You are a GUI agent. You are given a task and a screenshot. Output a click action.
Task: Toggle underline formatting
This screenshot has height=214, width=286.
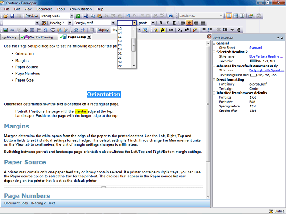click(x=174, y=23)
